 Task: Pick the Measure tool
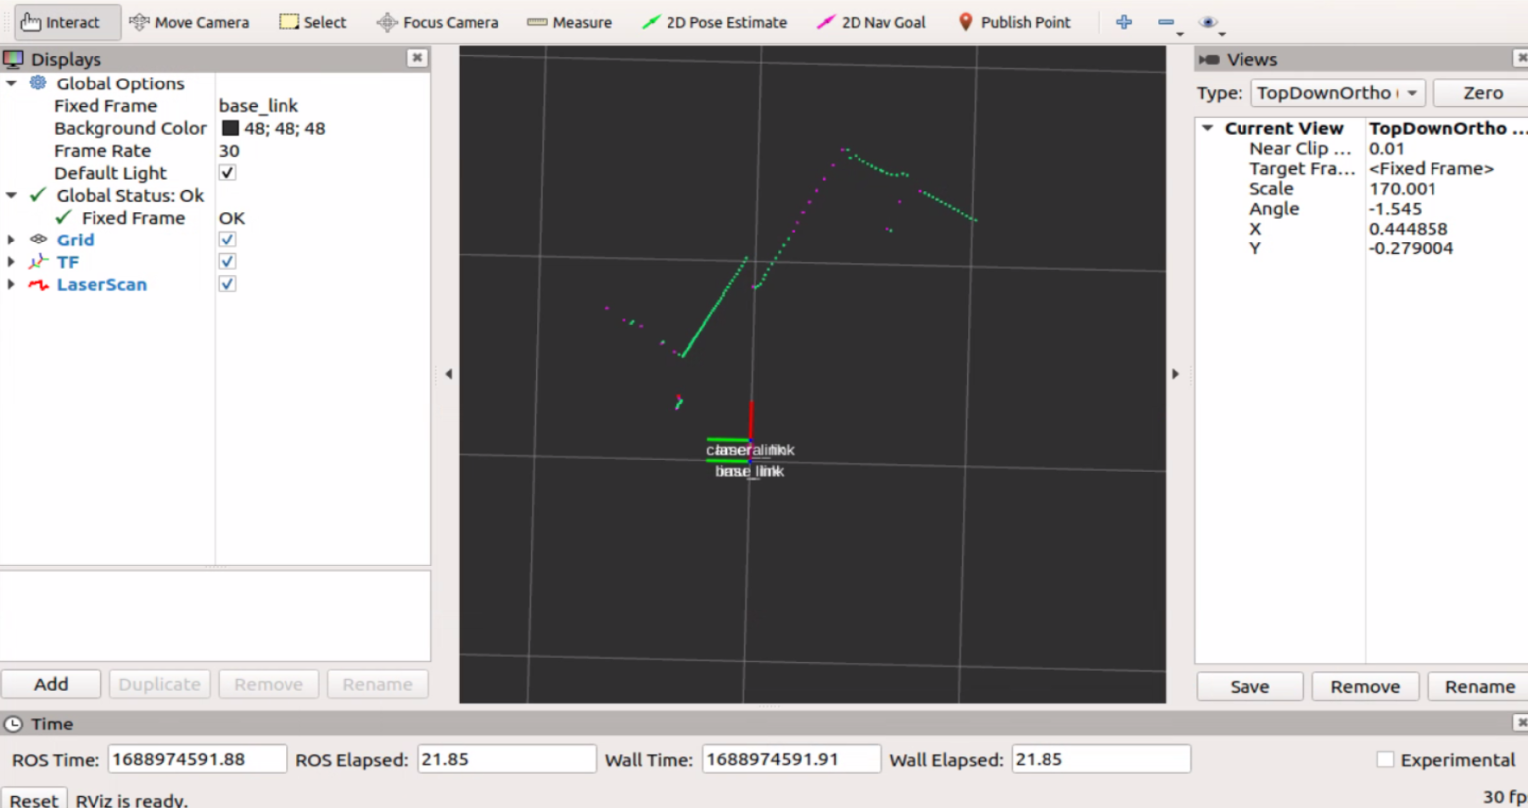click(x=569, y=22)
